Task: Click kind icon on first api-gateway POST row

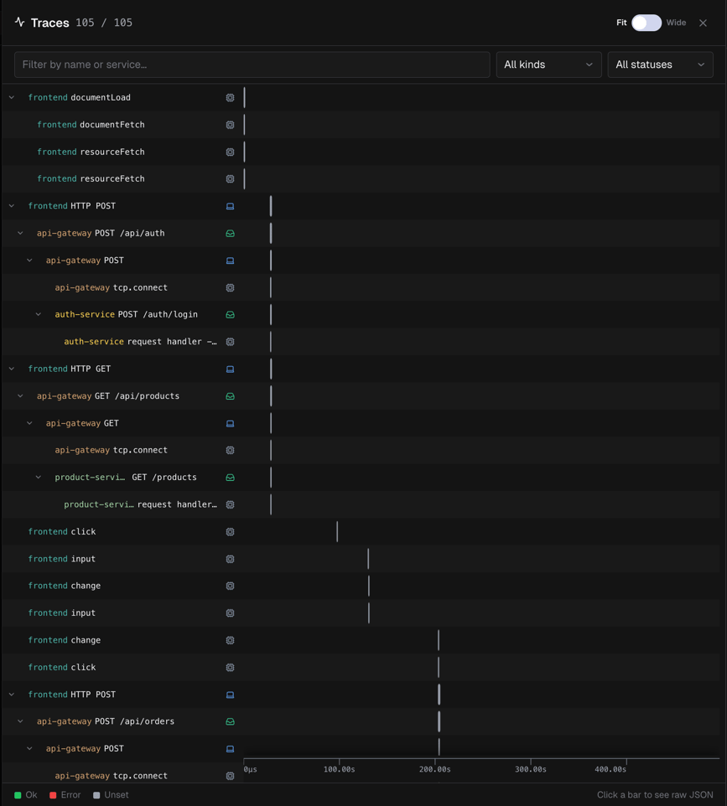Action: click(230, 261)
